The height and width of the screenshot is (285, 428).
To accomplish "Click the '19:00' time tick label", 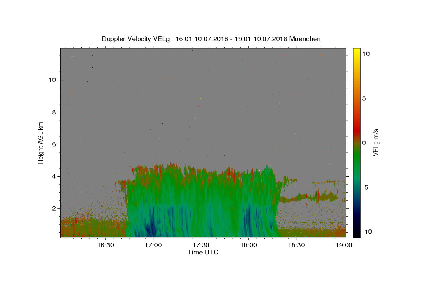I will [x=344, y=245].
